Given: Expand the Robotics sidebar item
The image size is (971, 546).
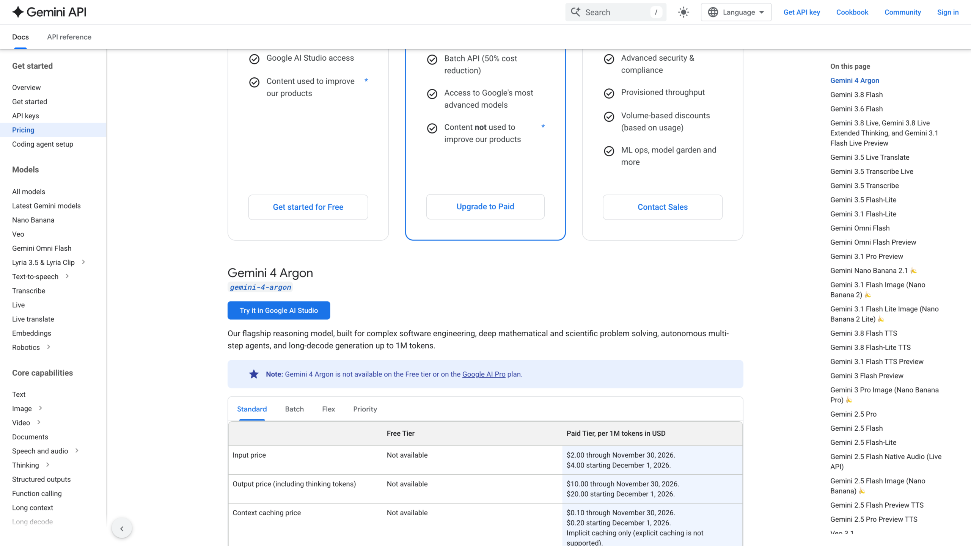Looking at the screenshot, I should (x=49, y=347).
